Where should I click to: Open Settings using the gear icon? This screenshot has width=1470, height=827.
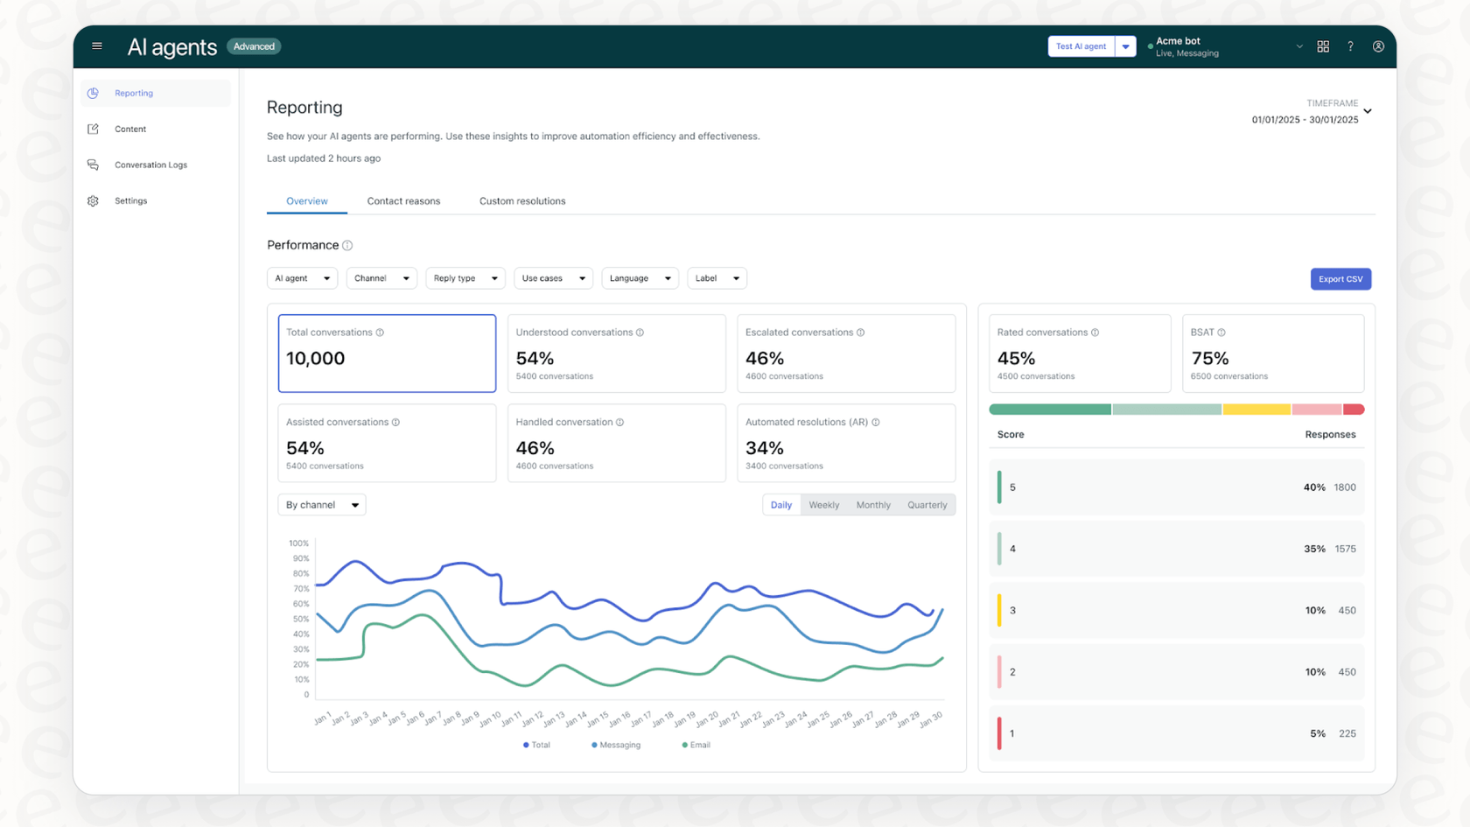pos(93,200)
